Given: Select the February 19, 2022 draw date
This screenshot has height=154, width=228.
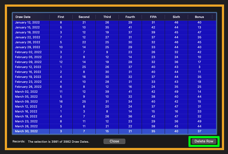Looking at the screenshot, I should (28, 77).
